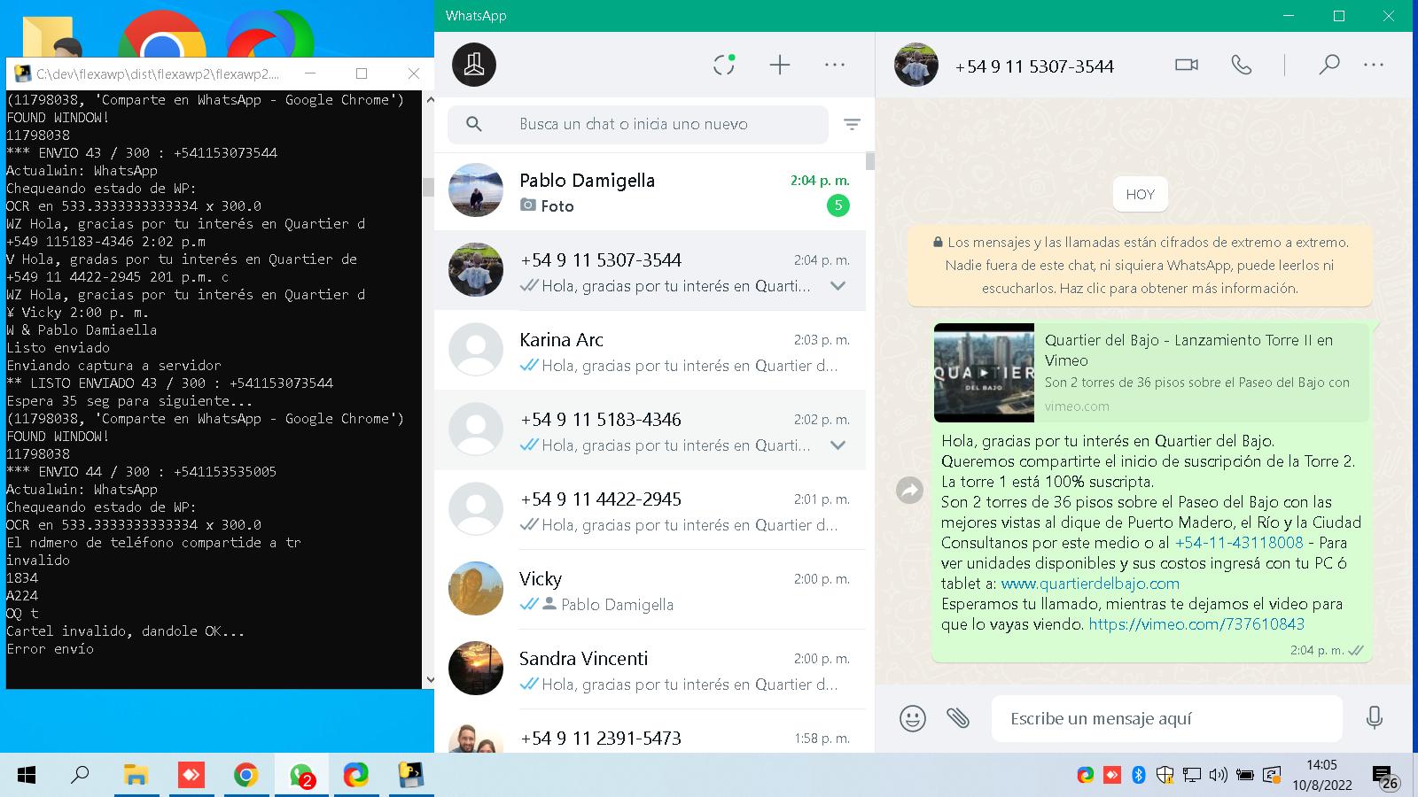Screen dimensions: 1418x797
Task: Click the Vimeo link preview title
Action: pos(1188,350)
